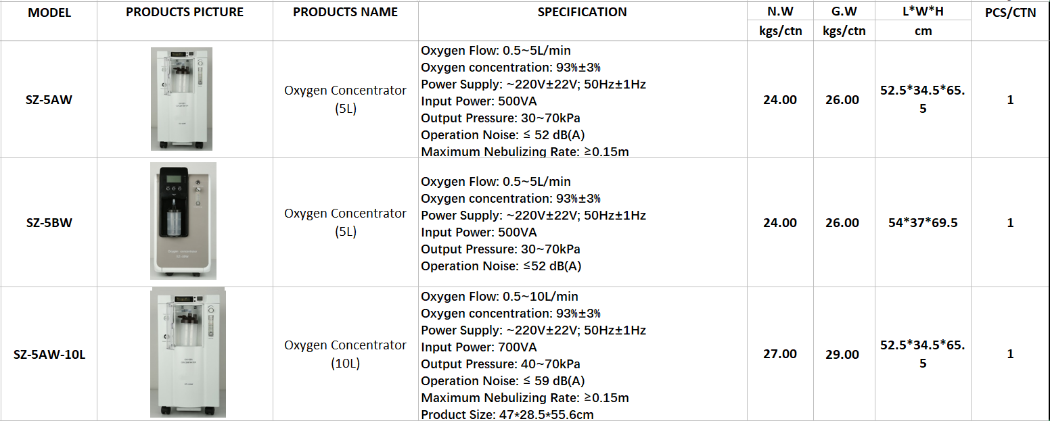This screenshot has height=421, width=1050.
Task: Click the G.W header cell
Action: (844, 11)
